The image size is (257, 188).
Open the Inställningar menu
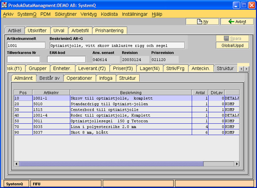point(135,14)
